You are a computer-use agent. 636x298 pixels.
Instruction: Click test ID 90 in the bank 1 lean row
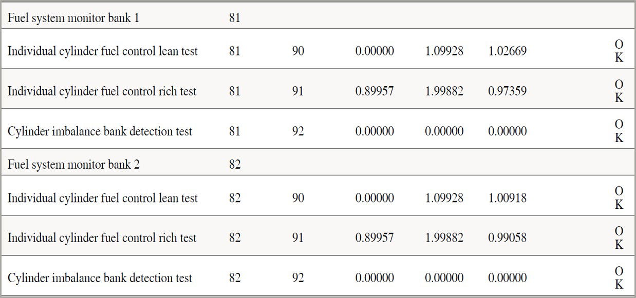pos(298,51)
